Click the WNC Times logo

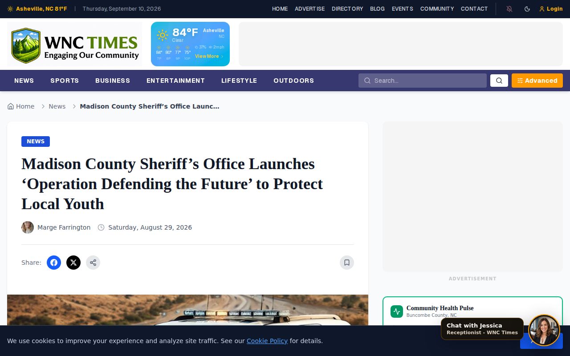click(x=75, y=44)
